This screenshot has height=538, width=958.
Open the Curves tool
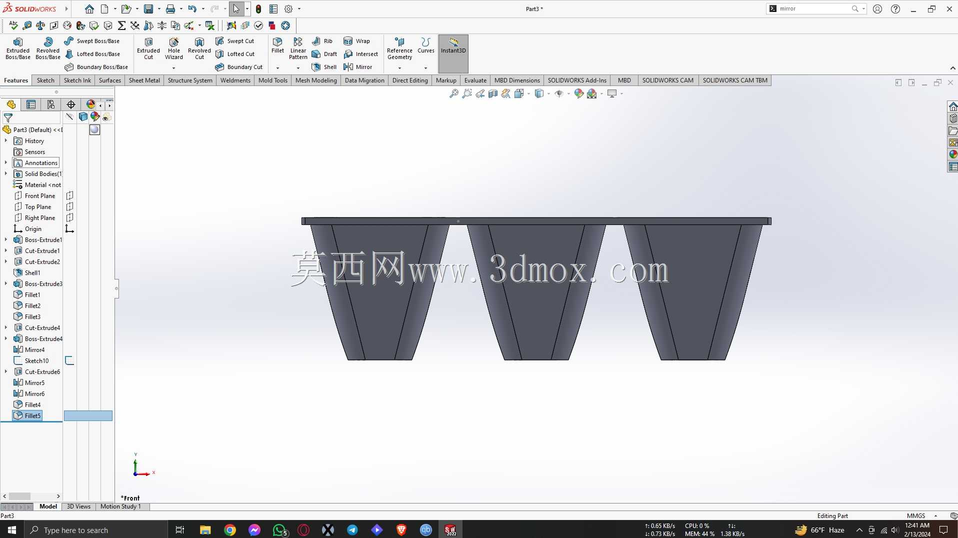[426, 45]
